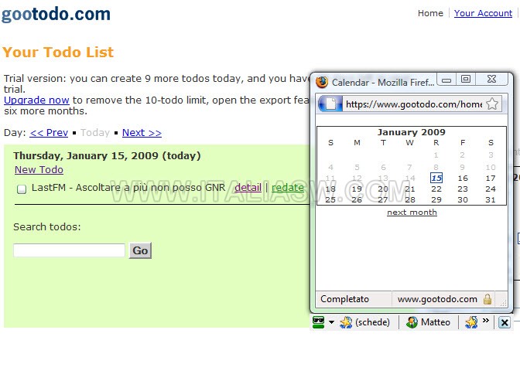Go to the next day via Next >>
This screenshot has height=381, width=520.
coord(142,132)
